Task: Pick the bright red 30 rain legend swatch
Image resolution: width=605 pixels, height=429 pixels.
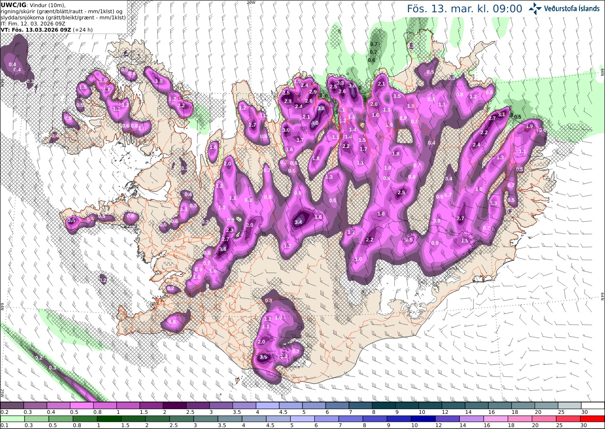Action: [593, 419]
